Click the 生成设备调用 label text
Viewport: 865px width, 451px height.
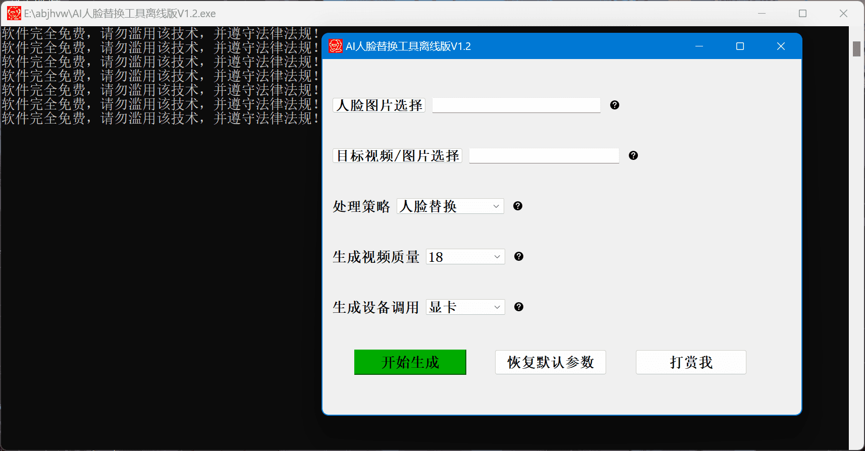(376, 307)
